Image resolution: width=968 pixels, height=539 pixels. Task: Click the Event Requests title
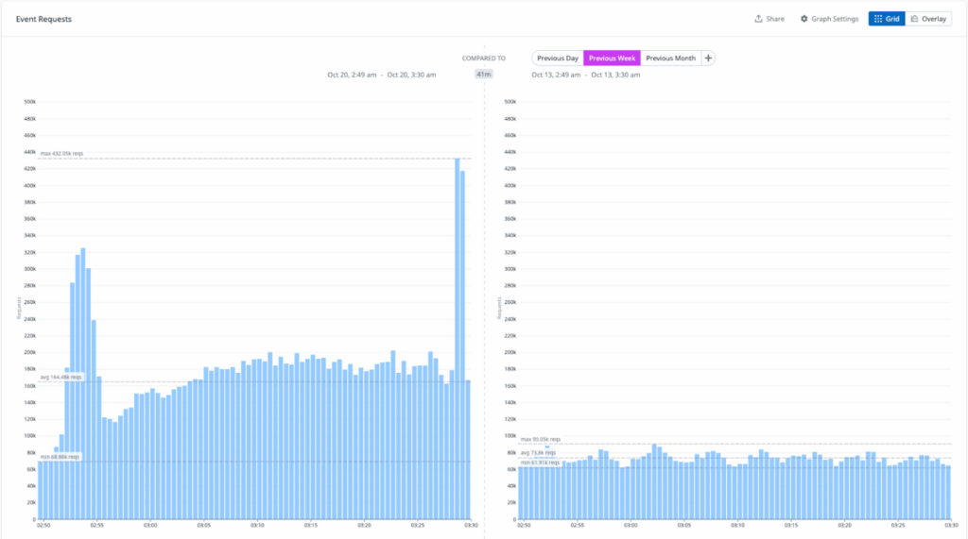coord(43,19)
